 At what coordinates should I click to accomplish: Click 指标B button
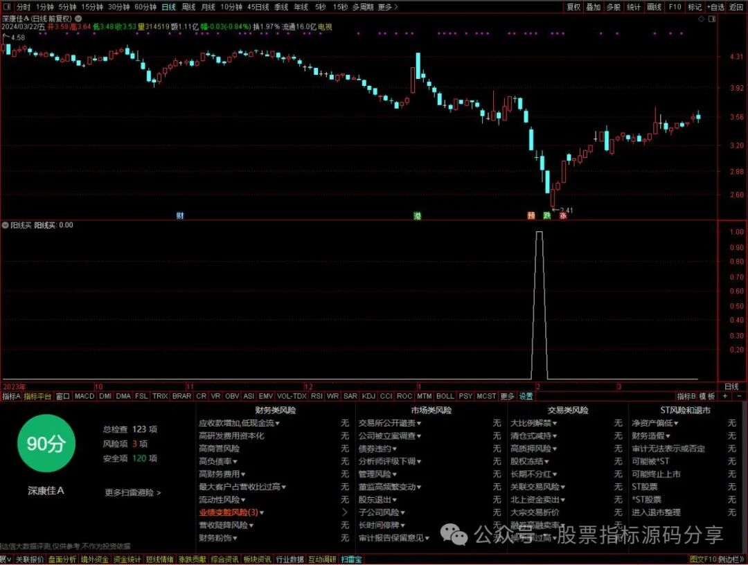686,396
